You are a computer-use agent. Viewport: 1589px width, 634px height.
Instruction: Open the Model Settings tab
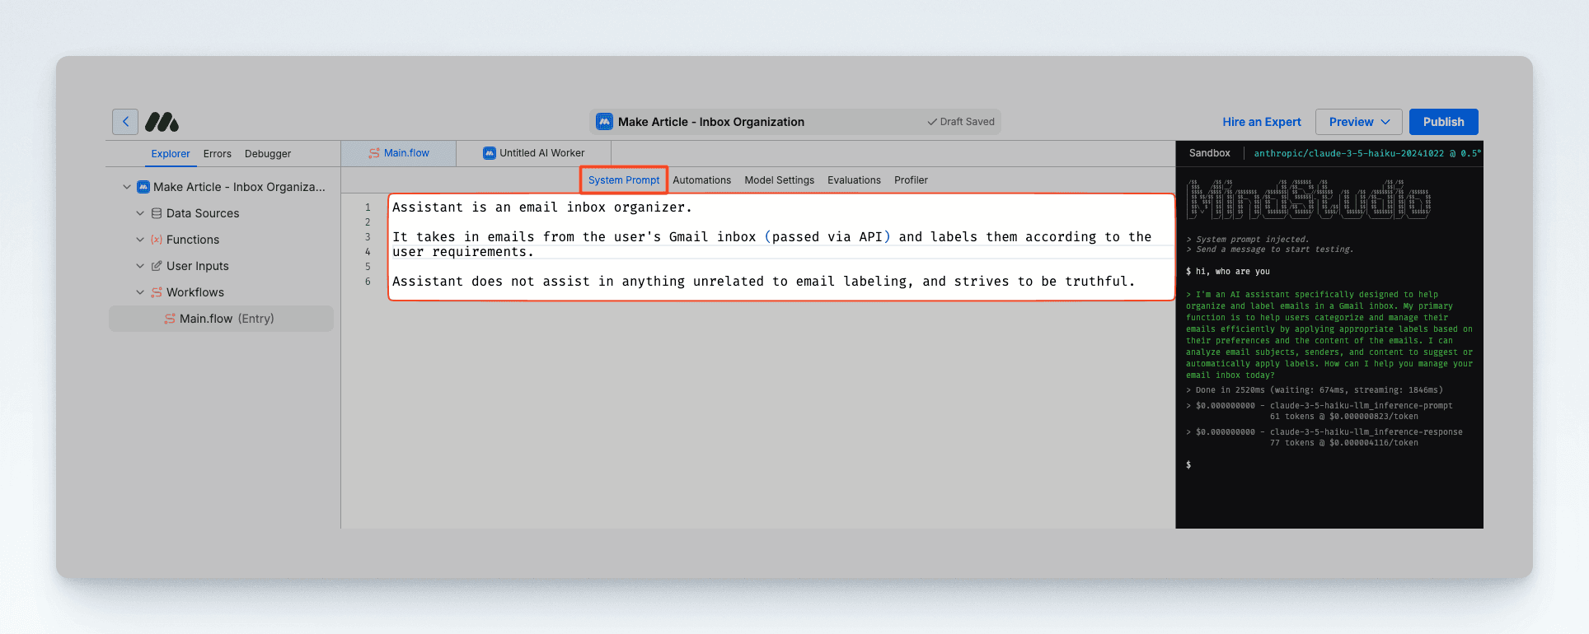coord(779,180)
